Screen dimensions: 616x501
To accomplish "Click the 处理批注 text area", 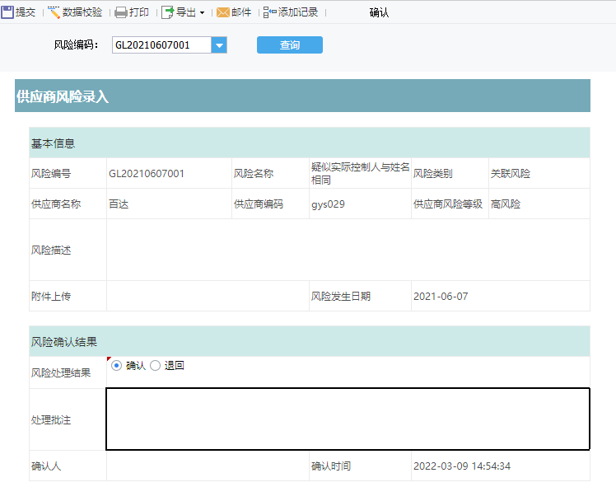I will coord(348,419).
